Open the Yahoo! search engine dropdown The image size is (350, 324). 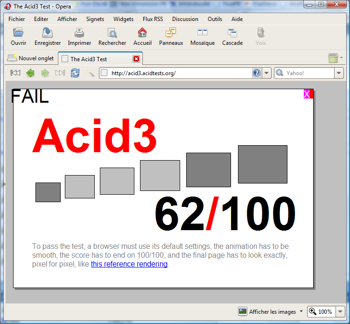tap(339, 73)
